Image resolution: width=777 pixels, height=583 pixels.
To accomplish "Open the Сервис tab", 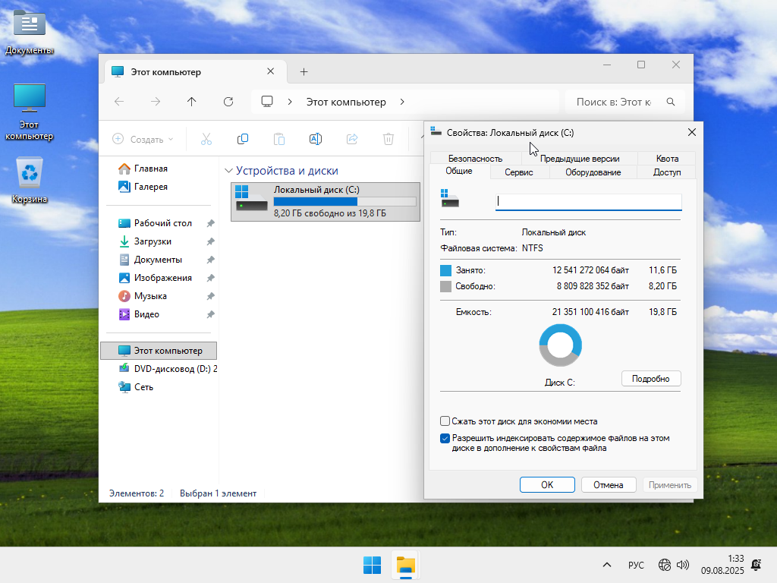I will coord(519,172).
